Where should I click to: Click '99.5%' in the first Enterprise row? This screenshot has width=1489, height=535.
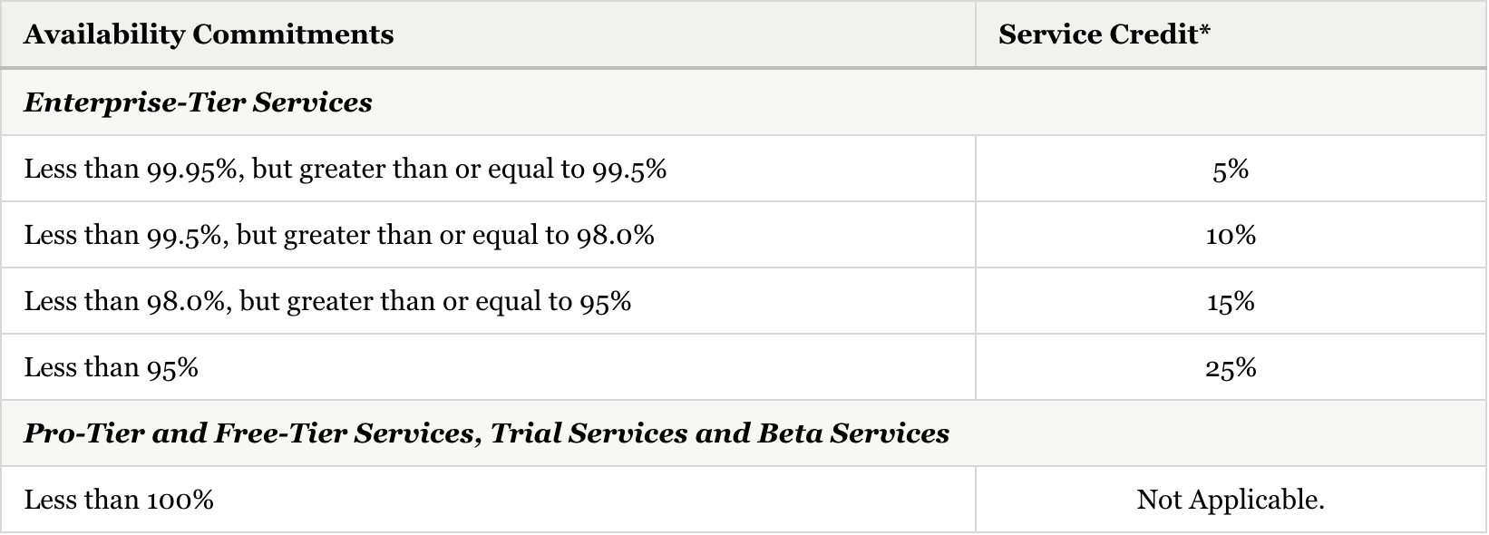pos(629,170)
